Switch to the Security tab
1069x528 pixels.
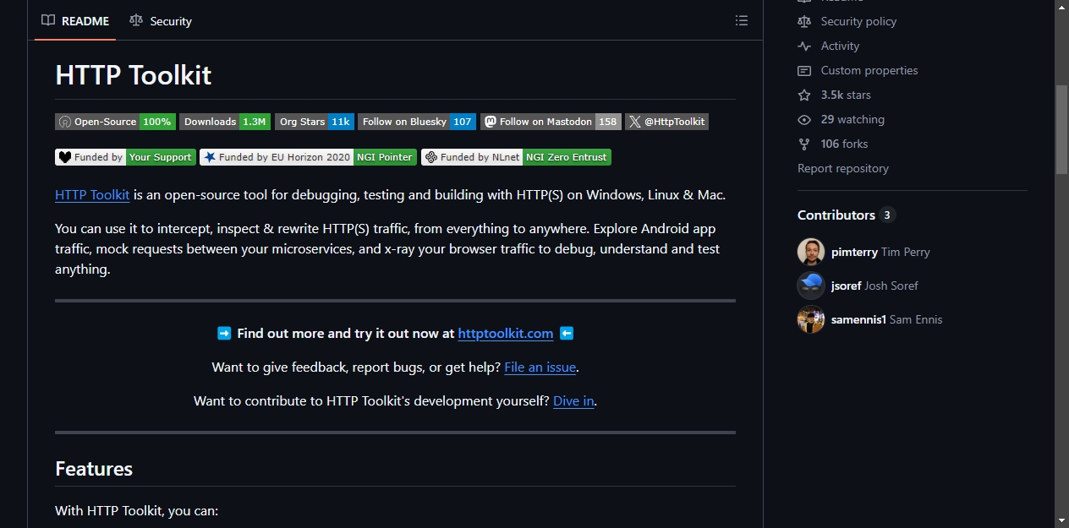click(x=161, y=21)
